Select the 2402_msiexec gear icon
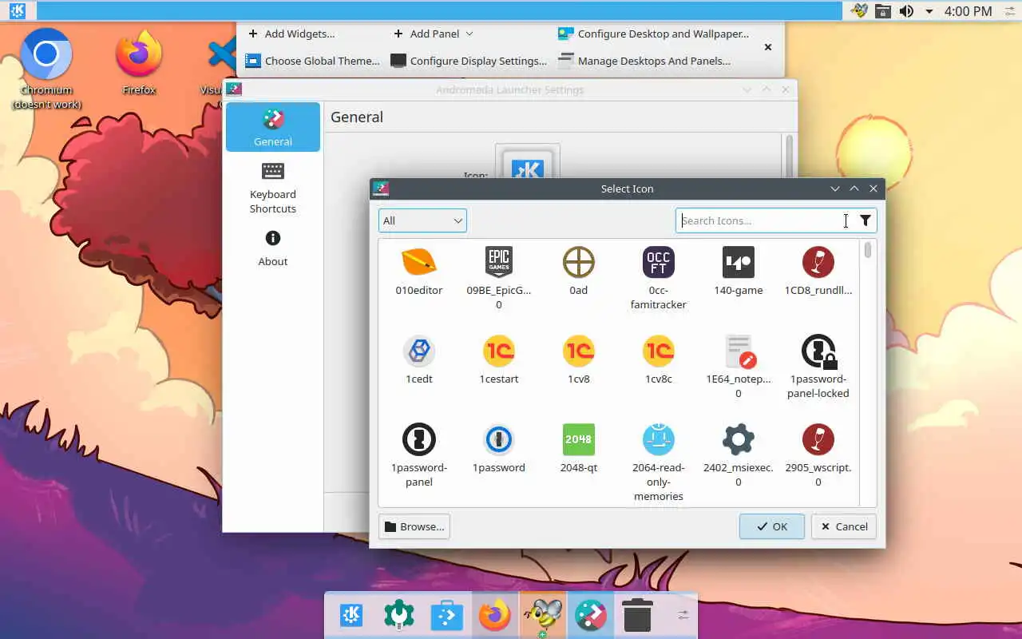 (739, 456)
